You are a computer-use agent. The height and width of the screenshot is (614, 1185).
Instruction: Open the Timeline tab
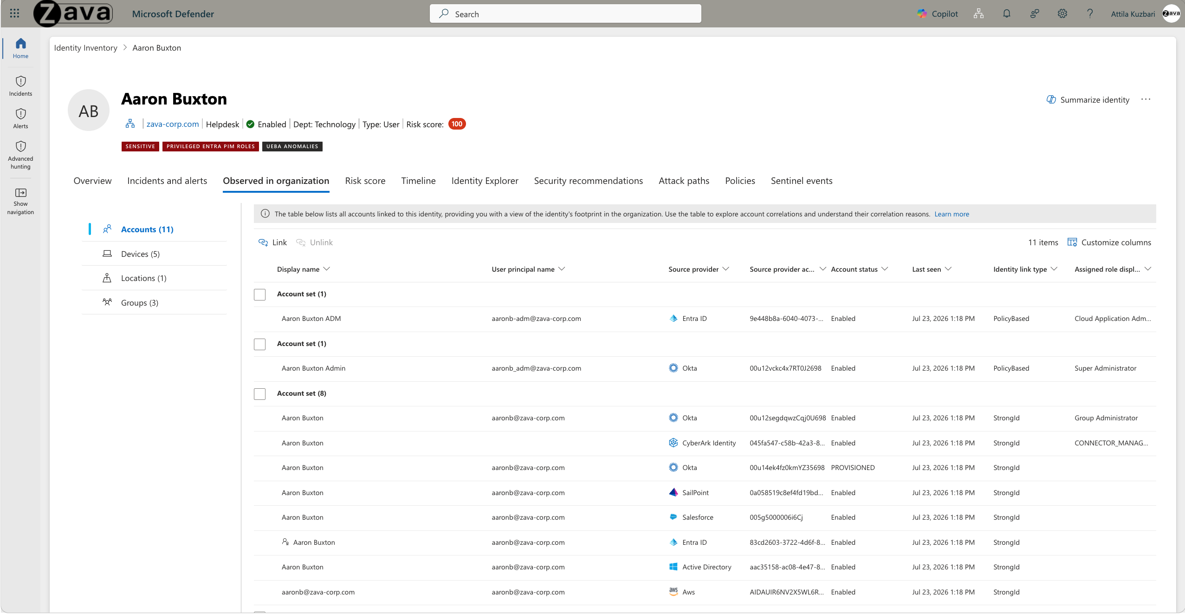[x=418, y=181]
